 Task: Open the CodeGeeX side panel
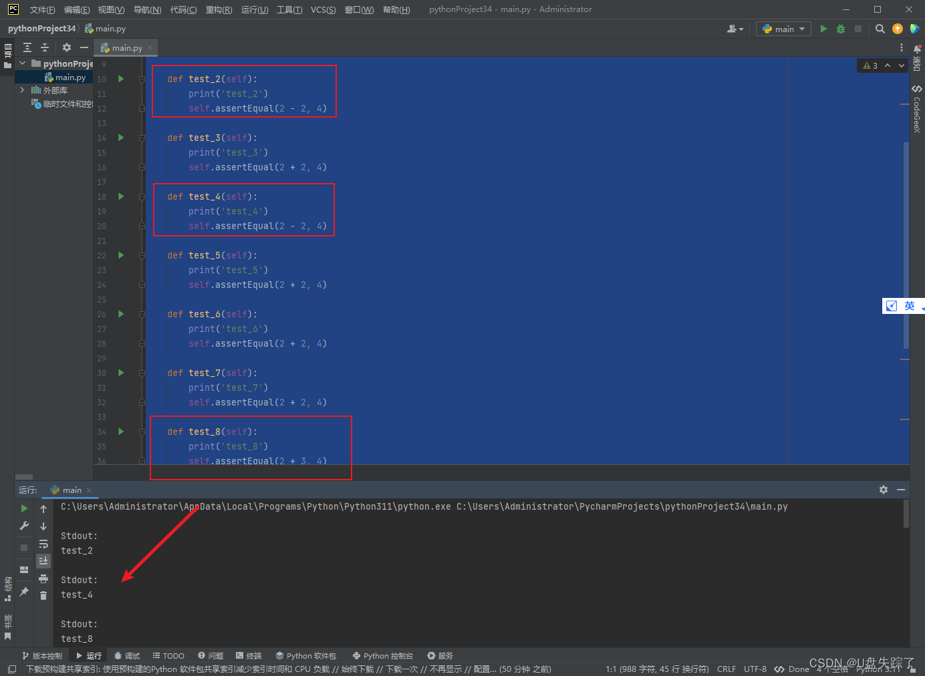point(917,109)
